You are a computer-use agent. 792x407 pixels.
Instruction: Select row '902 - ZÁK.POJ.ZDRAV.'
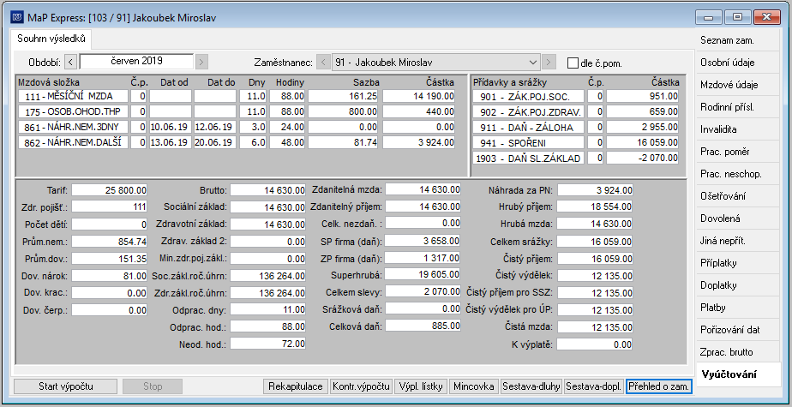(576, 111)
